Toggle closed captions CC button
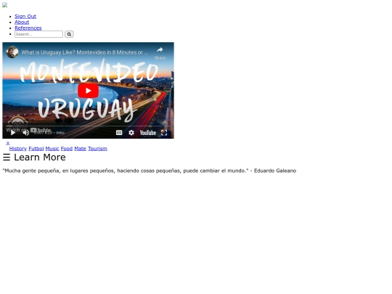This screenshot has width=392, height=294. 119,133
